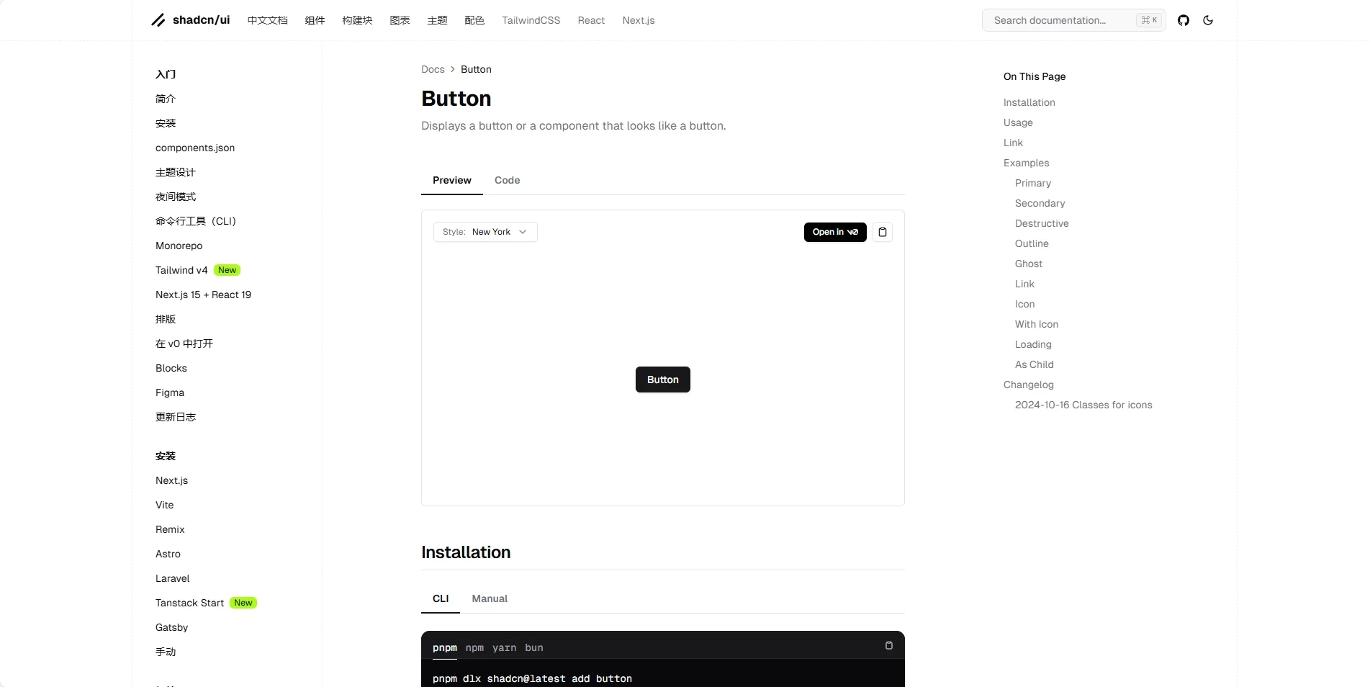Click the shadcn/ui logo
The width and height of the screenshot is (1370, 687).
[191, 20]
